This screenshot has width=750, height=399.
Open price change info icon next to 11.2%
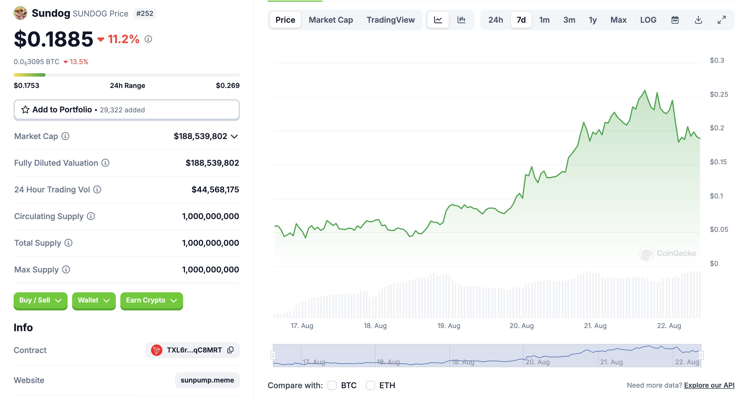click(x=148, y=39)
